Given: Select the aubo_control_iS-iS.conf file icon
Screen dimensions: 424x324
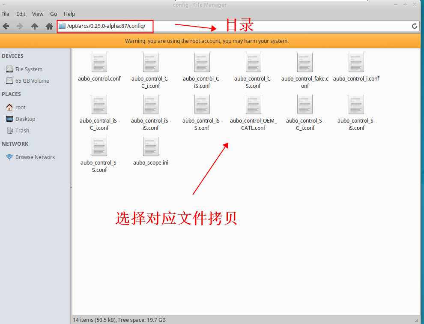Looking at the screenshot, I should [x=151, y=104].
